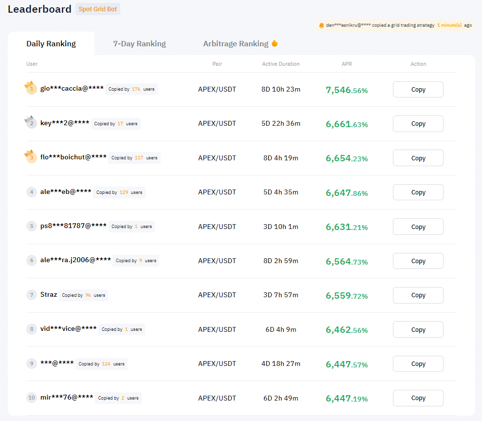Click the rank 10 number badge
Screen dimensions: 482x421
[32, 398]
